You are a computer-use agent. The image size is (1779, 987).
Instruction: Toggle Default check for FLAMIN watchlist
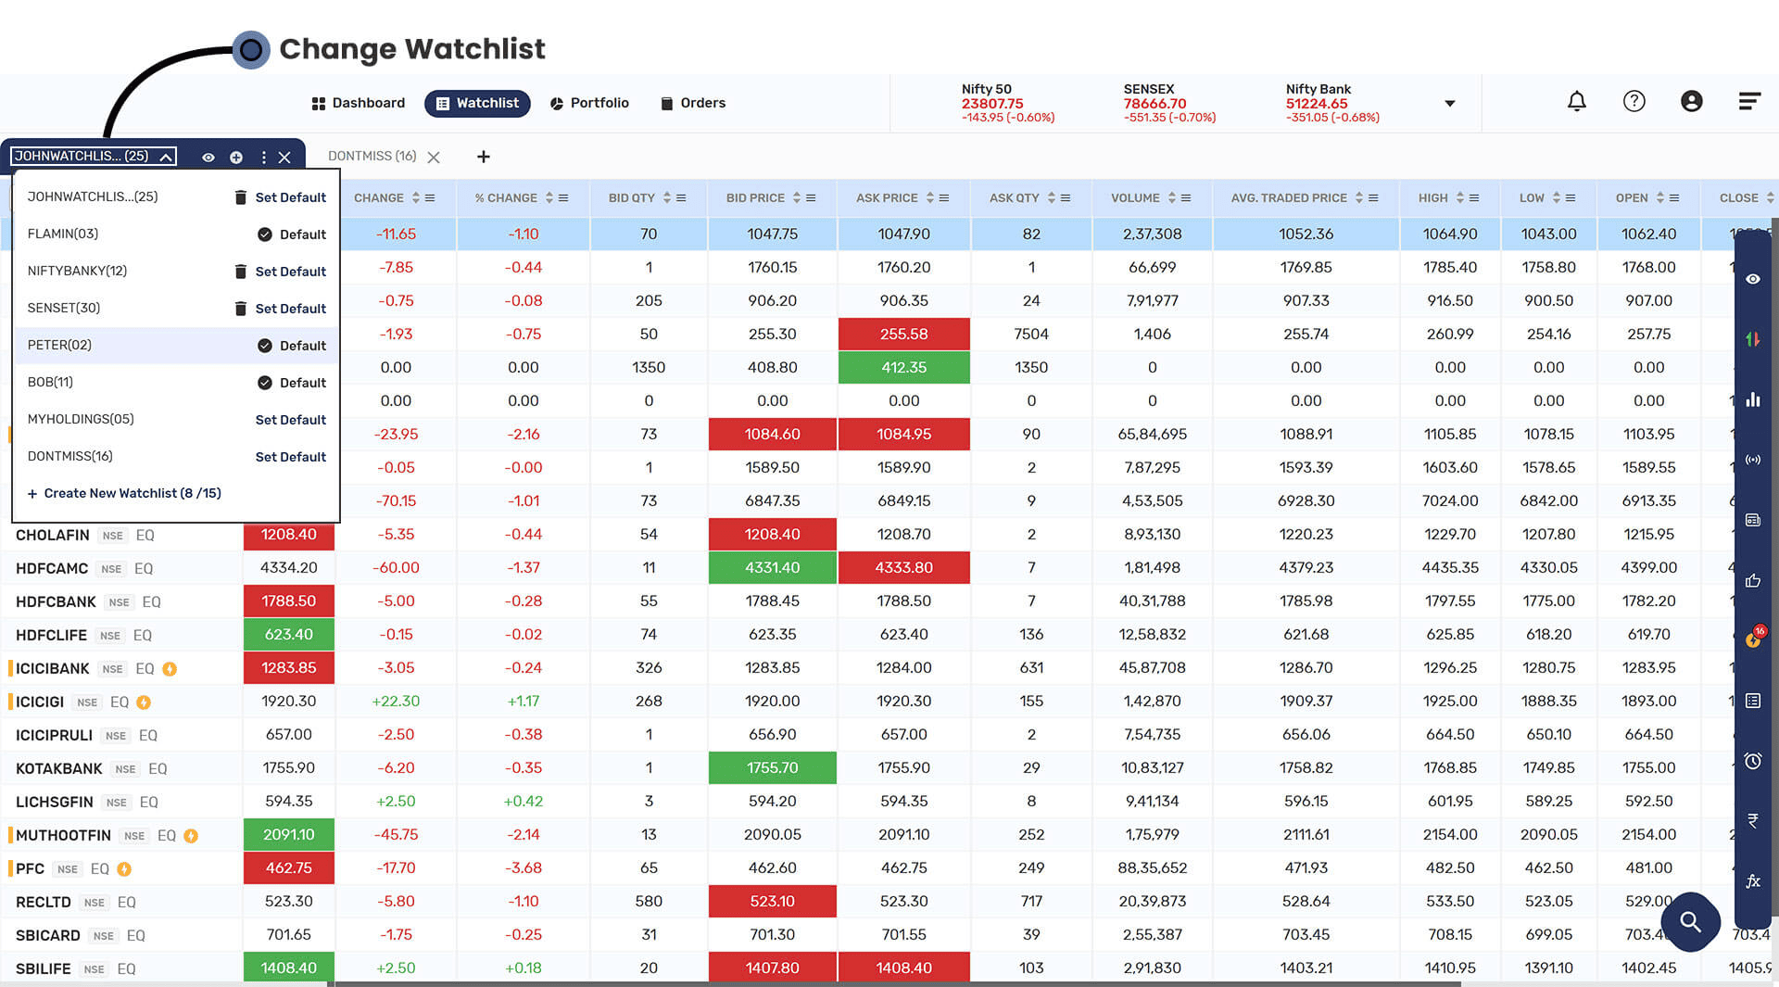tap(264, 234)
